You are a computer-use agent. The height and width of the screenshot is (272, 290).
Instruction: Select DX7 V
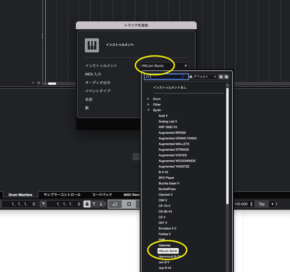click(163, 223)
